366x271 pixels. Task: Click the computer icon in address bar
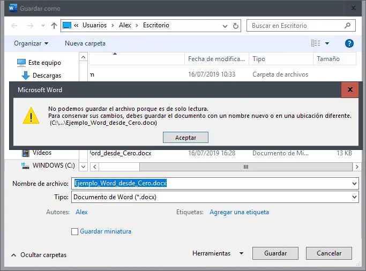pos(67,25)
